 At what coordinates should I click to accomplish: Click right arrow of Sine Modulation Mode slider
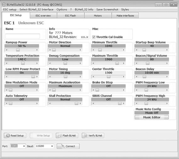[x=37, y=90]
